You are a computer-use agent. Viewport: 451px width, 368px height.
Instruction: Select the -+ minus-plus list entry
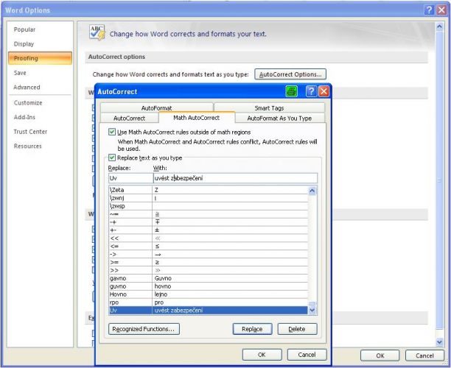tap(209, 222)
